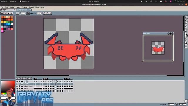Click the palette sort button
The width and height of the screenshot is (188, 106).
point(5,13)
